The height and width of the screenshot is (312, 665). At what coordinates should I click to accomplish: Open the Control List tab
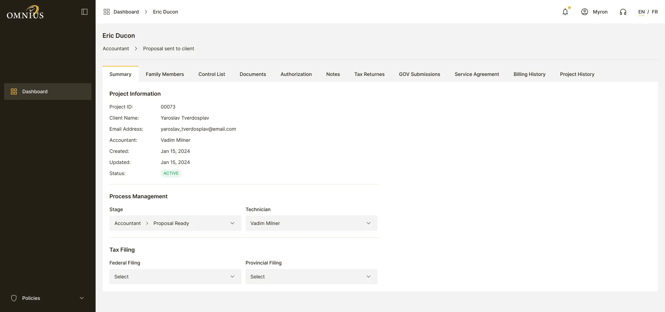[212, 74]
